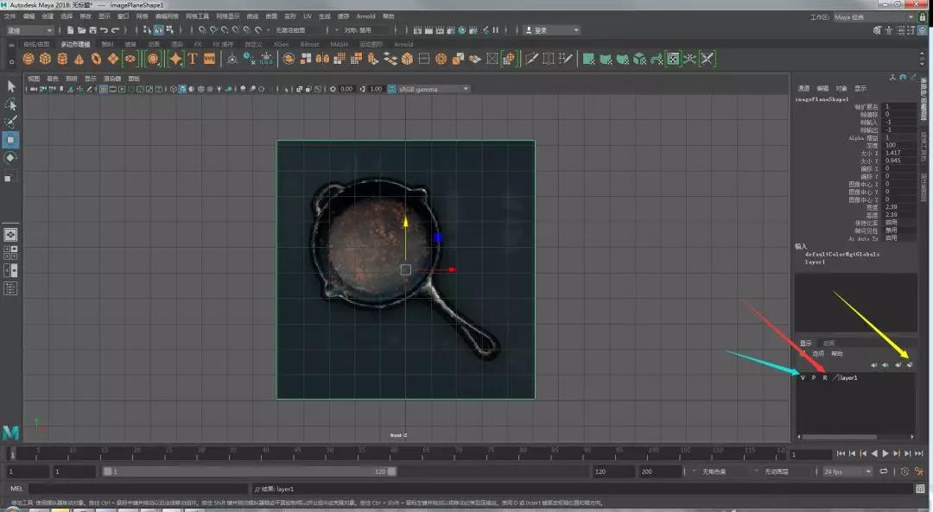The height and width of the screenshot is (512, 933).
Task: Open the sRGB gamma color space dropdown
Action: (x=432, y=89)
